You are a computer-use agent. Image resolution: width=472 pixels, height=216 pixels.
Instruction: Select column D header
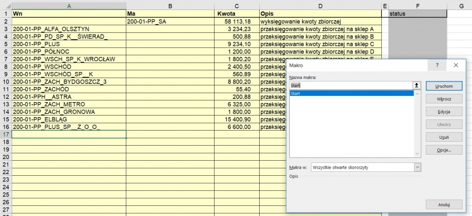[320, 6]
